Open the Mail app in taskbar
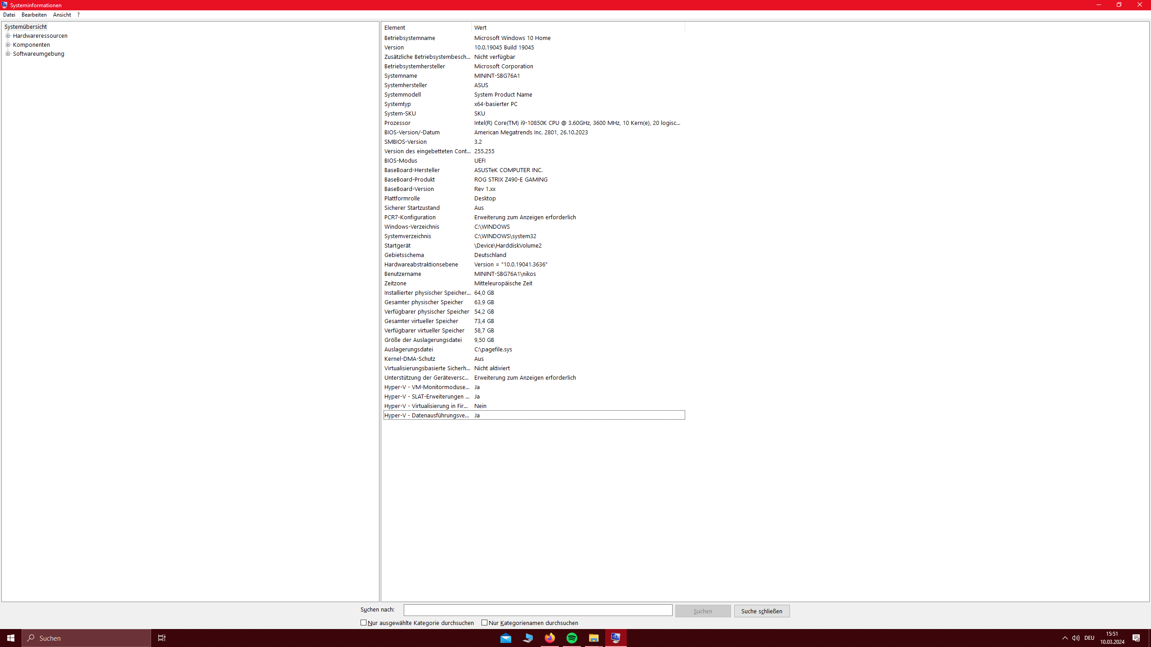 click(506, 638)
